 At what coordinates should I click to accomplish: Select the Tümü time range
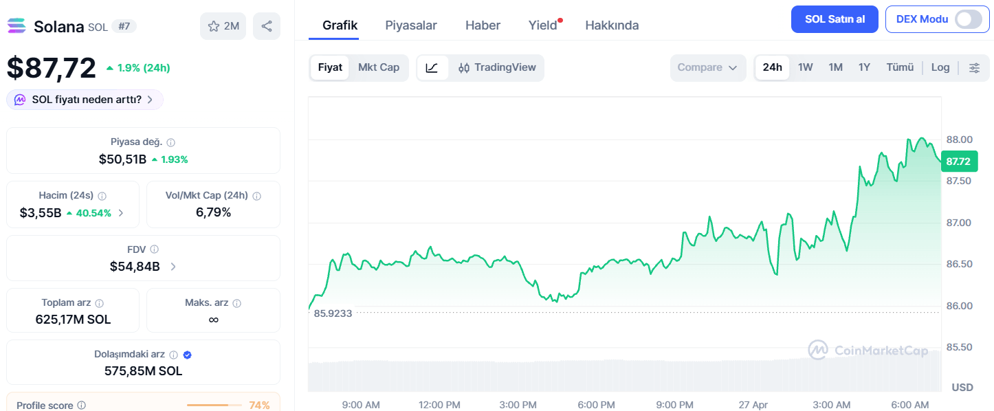point(900,67)
